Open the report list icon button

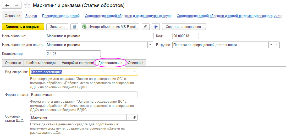tap(74, 27)
